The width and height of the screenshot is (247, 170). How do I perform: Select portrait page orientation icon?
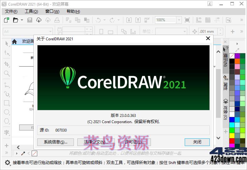click(101, 32)
